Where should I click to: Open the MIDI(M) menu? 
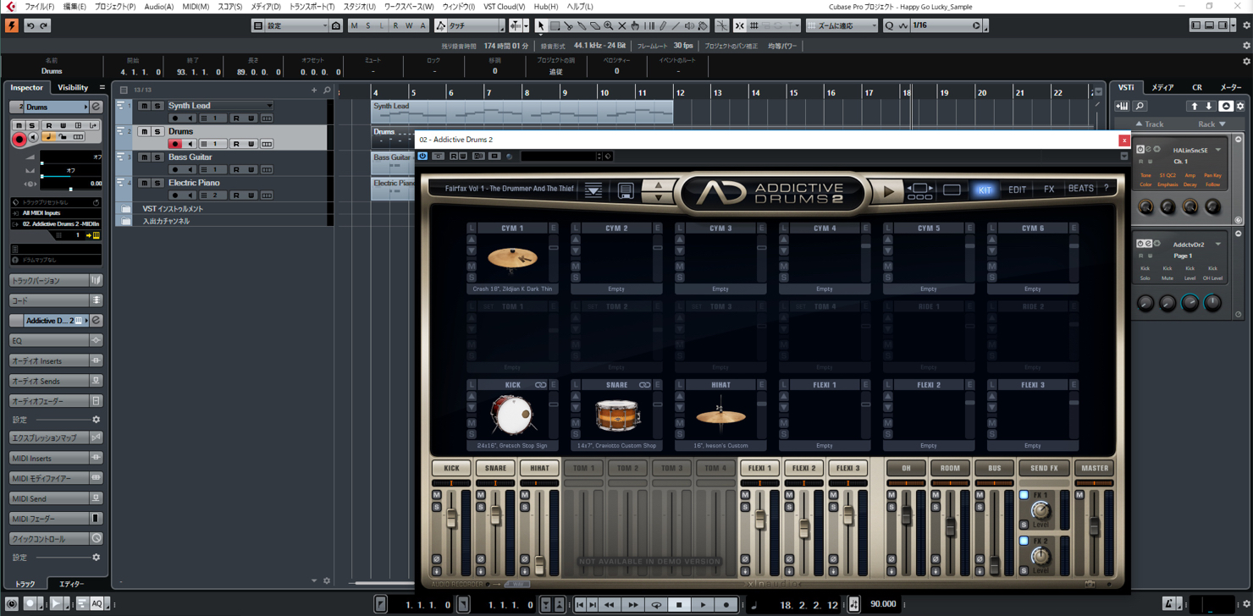[196, 7]
